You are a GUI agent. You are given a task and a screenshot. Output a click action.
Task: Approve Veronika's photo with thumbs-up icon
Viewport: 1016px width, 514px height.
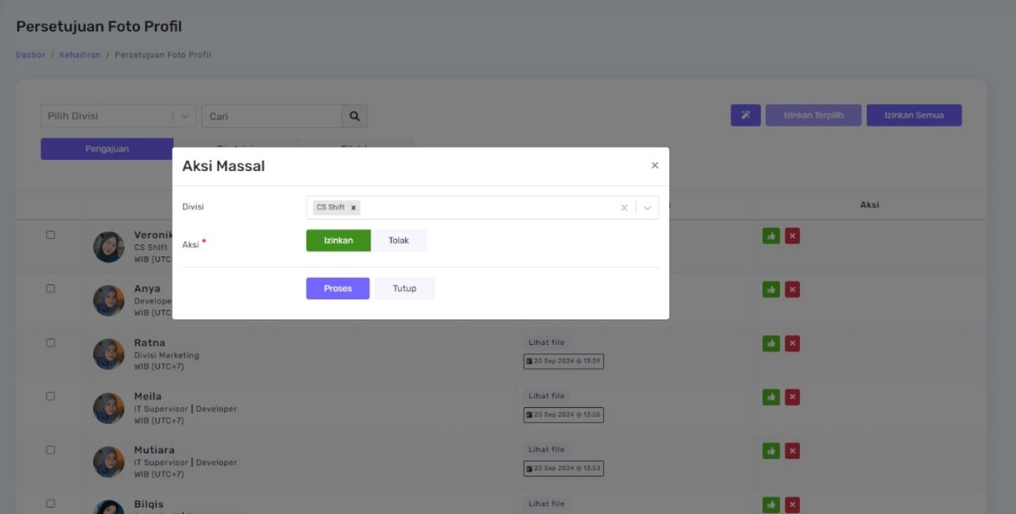tap(771, 236)
